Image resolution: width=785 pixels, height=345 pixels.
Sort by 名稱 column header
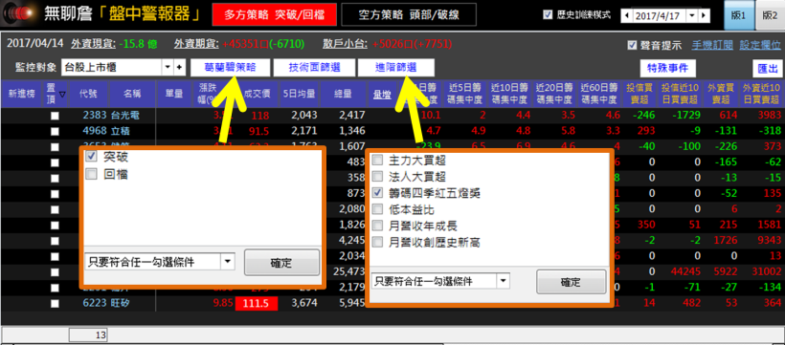[x=131, y=94]
